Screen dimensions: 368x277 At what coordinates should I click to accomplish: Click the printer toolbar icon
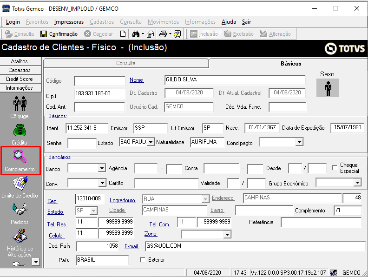coord(163,34)
